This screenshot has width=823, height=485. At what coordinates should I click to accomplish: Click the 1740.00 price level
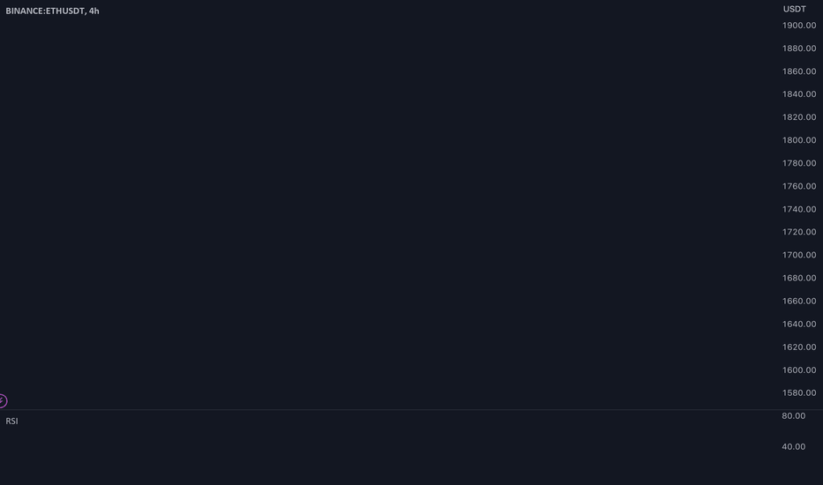point(799,209)
